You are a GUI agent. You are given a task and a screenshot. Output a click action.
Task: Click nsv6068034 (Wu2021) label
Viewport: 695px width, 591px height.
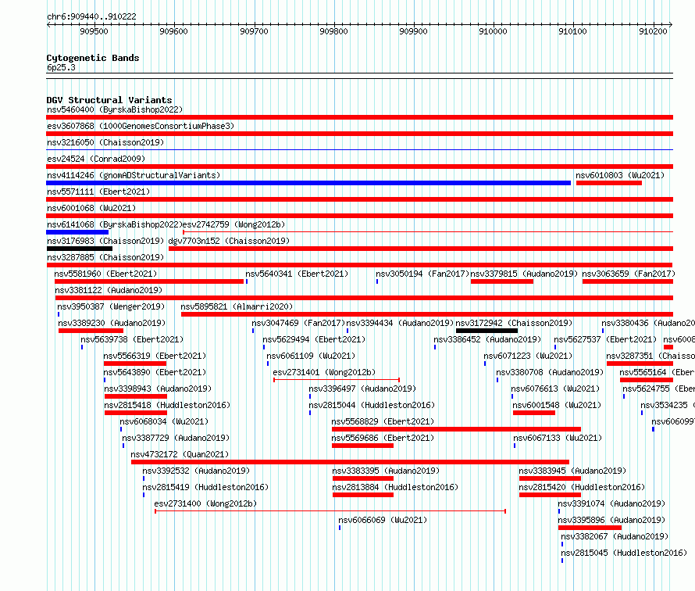(164, 421)
